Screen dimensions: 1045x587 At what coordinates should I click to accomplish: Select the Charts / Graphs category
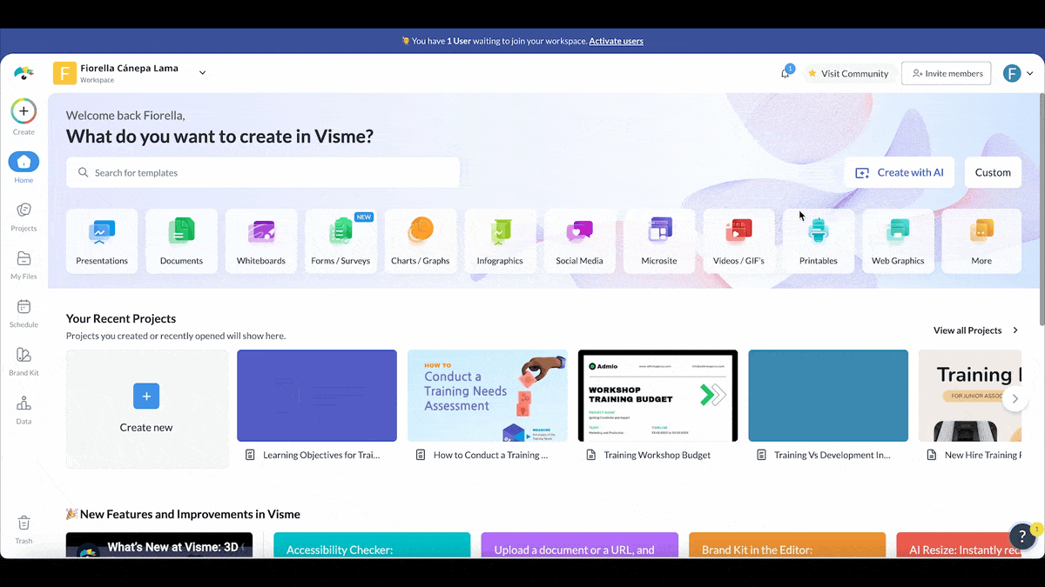[x=421, y=241]
